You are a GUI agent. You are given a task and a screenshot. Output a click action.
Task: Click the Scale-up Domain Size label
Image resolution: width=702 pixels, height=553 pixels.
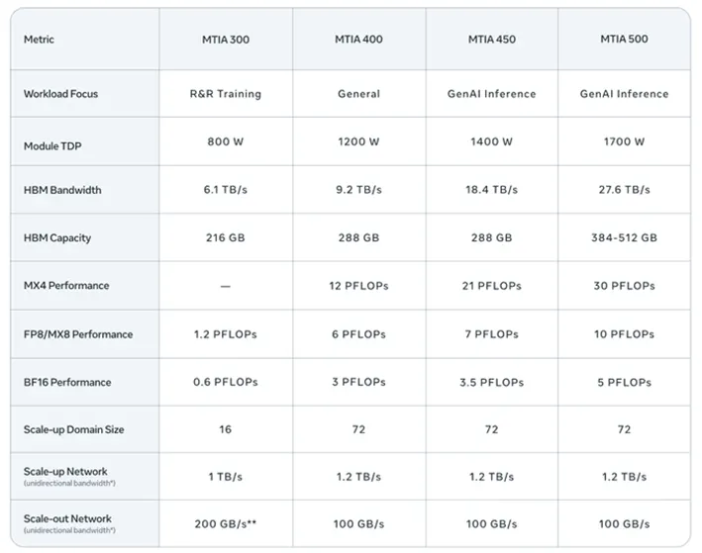coord(72,430)
